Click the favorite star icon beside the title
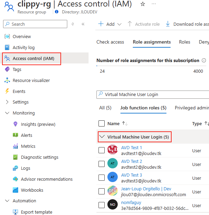 143,4
